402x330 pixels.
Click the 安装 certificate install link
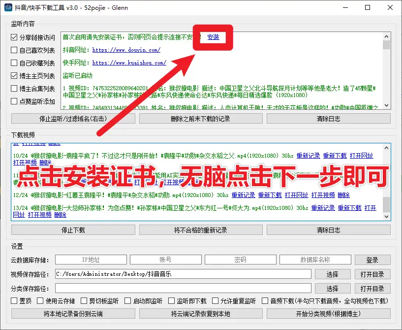(x=213, y=37)
